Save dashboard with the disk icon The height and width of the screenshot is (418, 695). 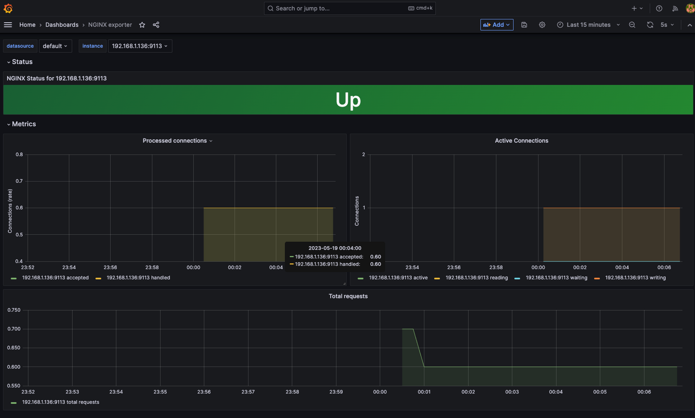coord(524,25)
